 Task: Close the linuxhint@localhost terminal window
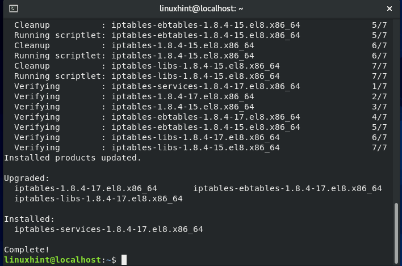(389, 9)
